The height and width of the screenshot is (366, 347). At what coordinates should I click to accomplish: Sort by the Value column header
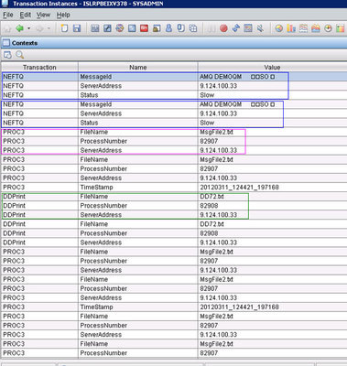272,67
